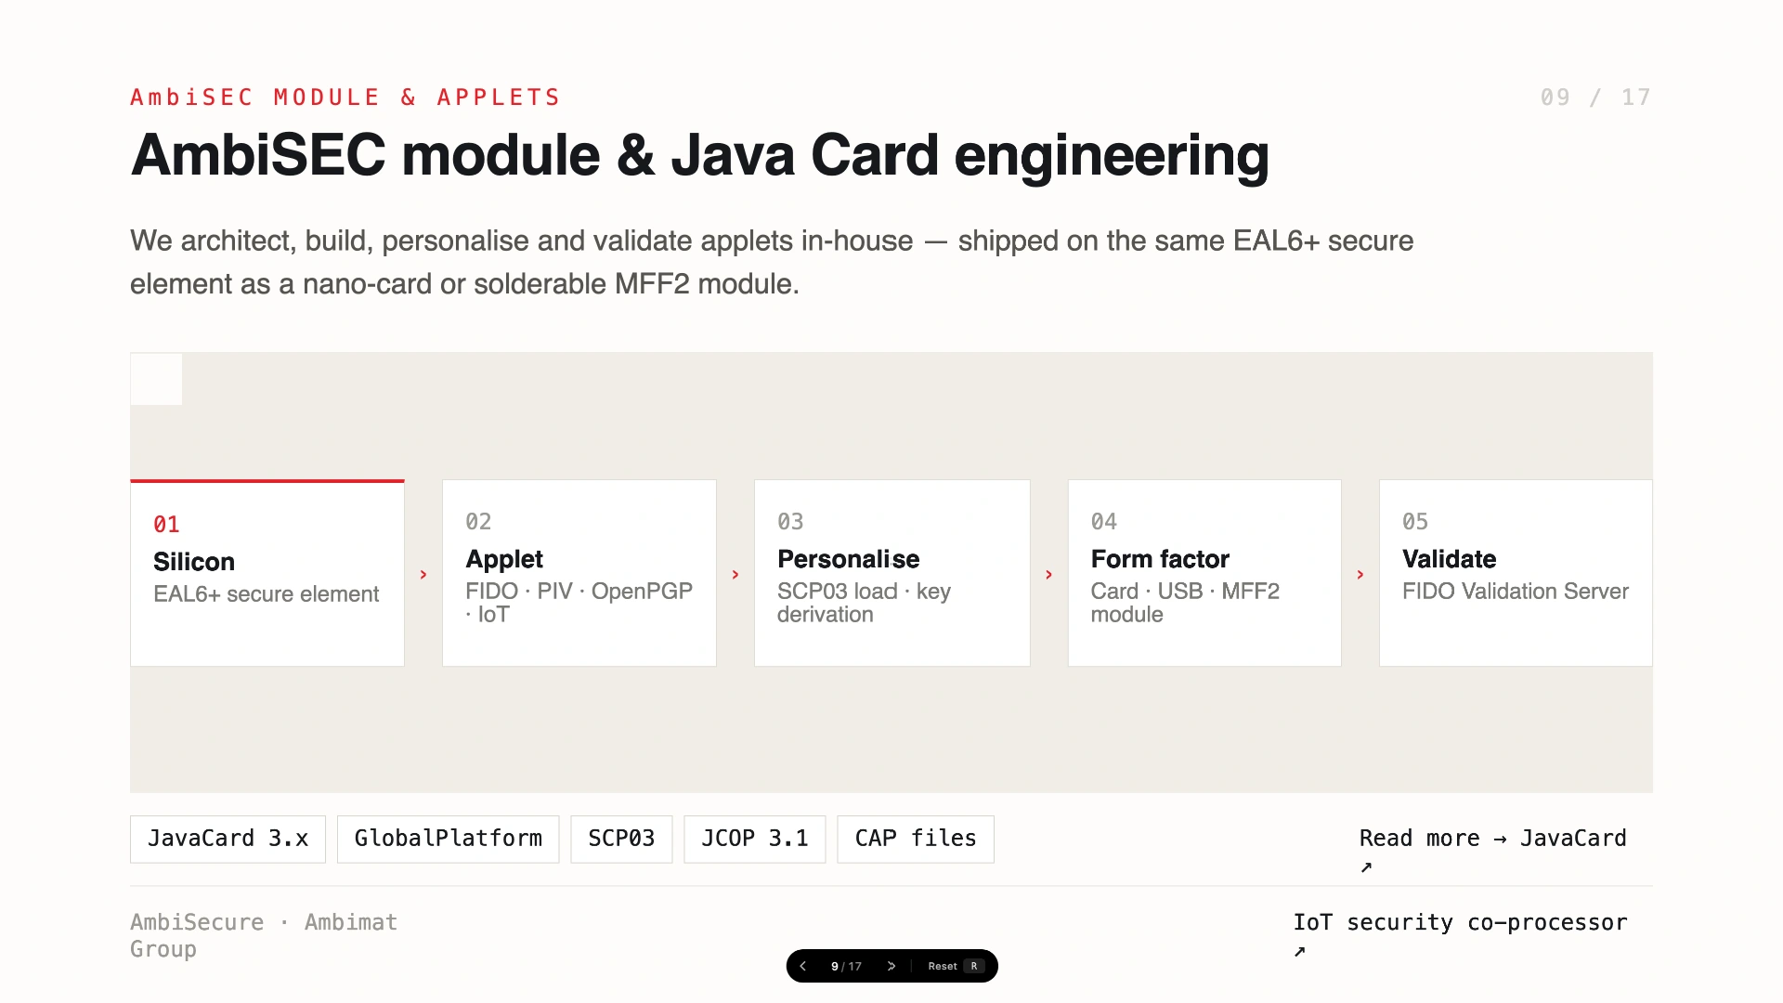
Task: Click the chevron between Form factor and Validate
Action: [1360, 575]
